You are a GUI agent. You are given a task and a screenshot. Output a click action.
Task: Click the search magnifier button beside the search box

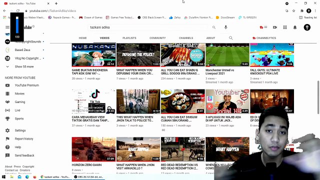(213, 27)
